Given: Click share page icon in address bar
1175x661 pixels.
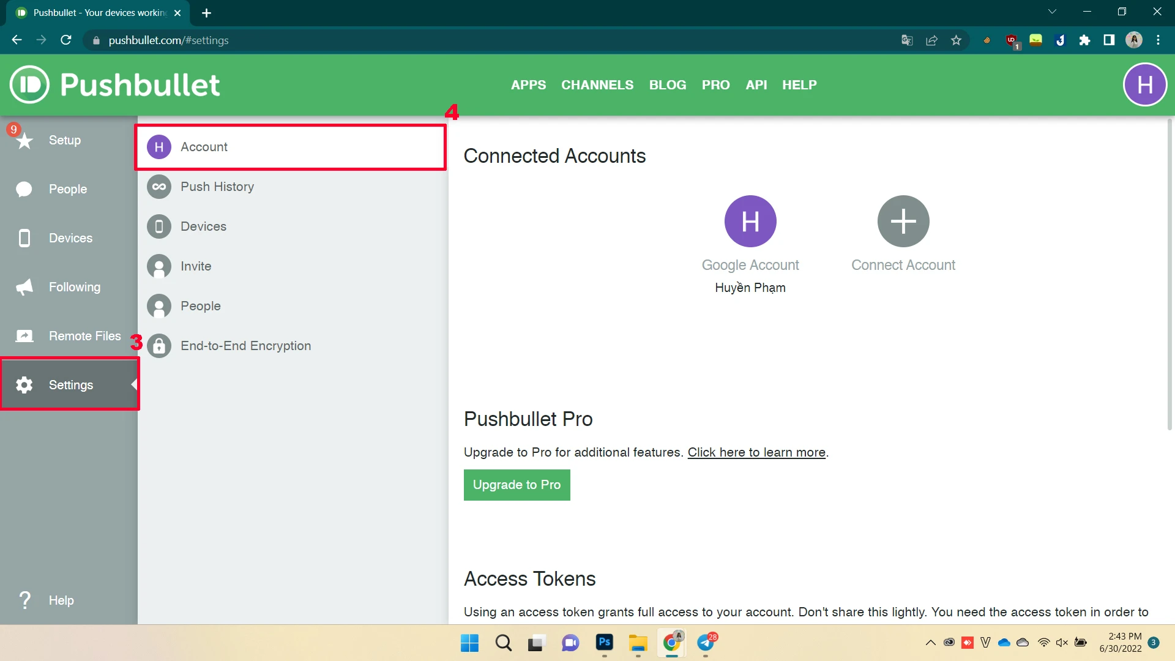Looking at the screenshot, I should click(931, 40).
